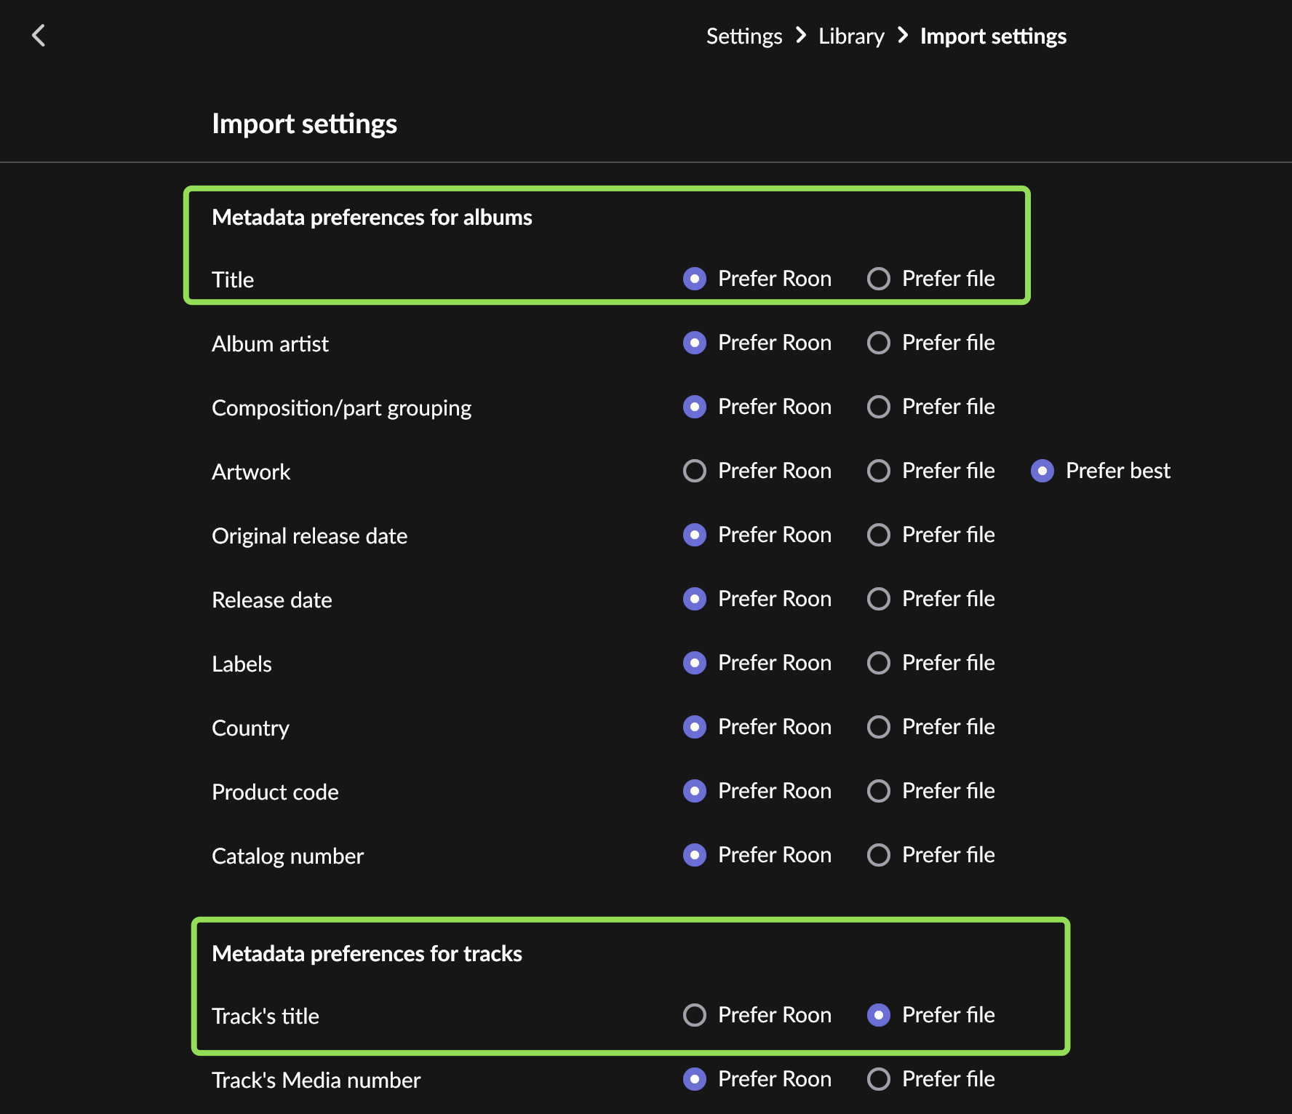
Task: Choose Prefer file for Artwork
Action: [x=879, y=471]
